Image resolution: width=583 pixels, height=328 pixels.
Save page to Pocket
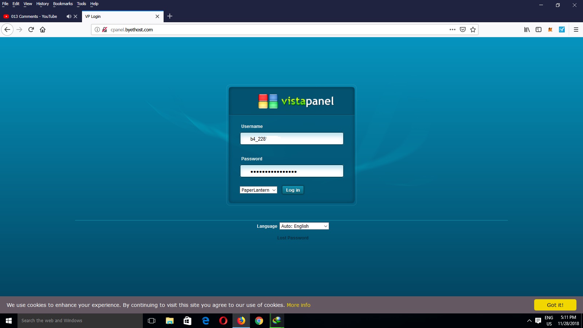click(x=463, y=30)
